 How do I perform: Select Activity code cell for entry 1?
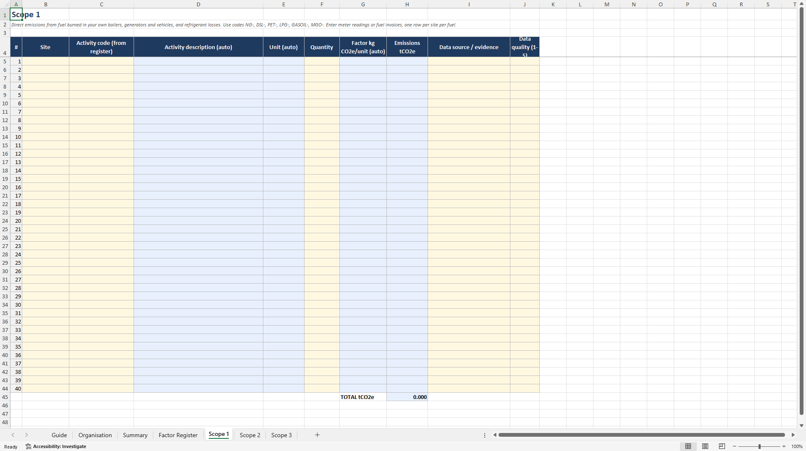coord(101,61)
